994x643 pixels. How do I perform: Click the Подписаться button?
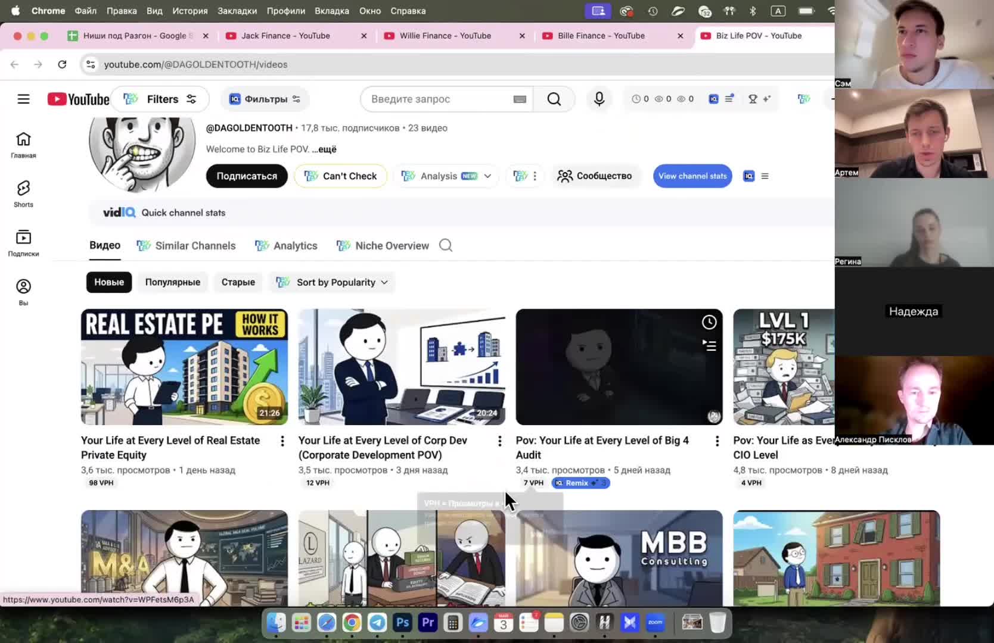[x=247, y=176]
